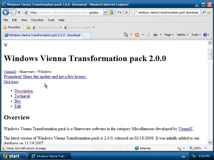This screenshot has height=160, width=214.
Task: Open the Help menu
Action: coord(61,20)
